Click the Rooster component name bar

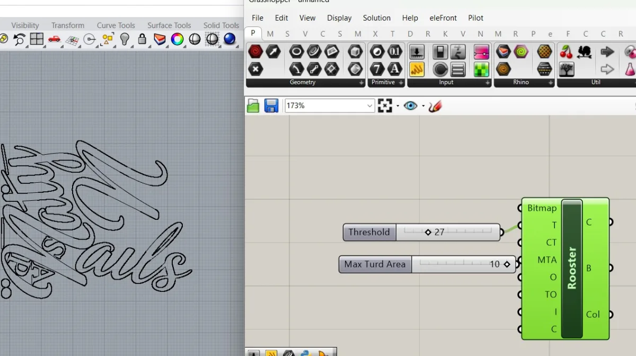[x=572, y=269]
